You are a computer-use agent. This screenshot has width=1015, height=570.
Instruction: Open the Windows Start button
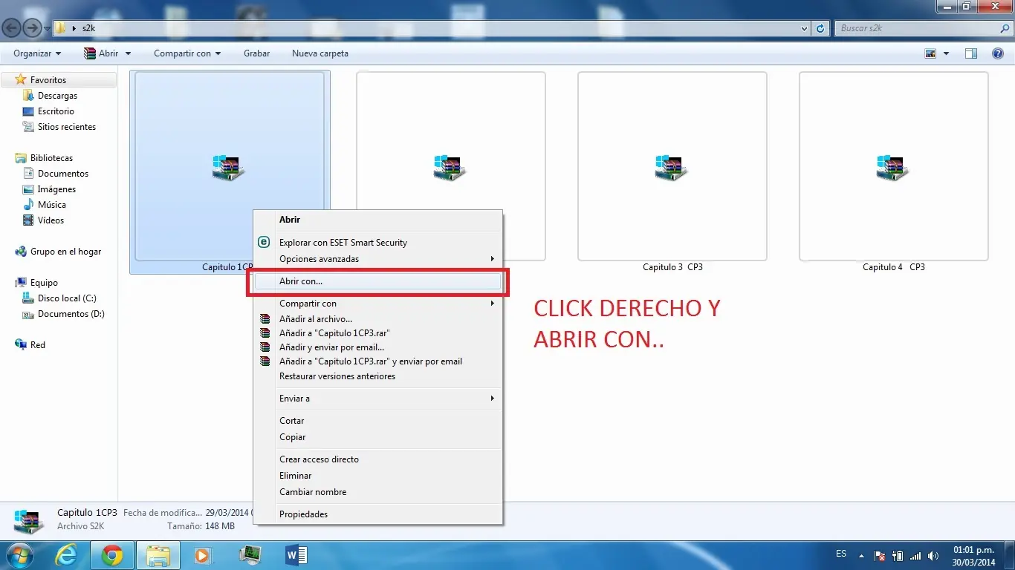point(20,554)
